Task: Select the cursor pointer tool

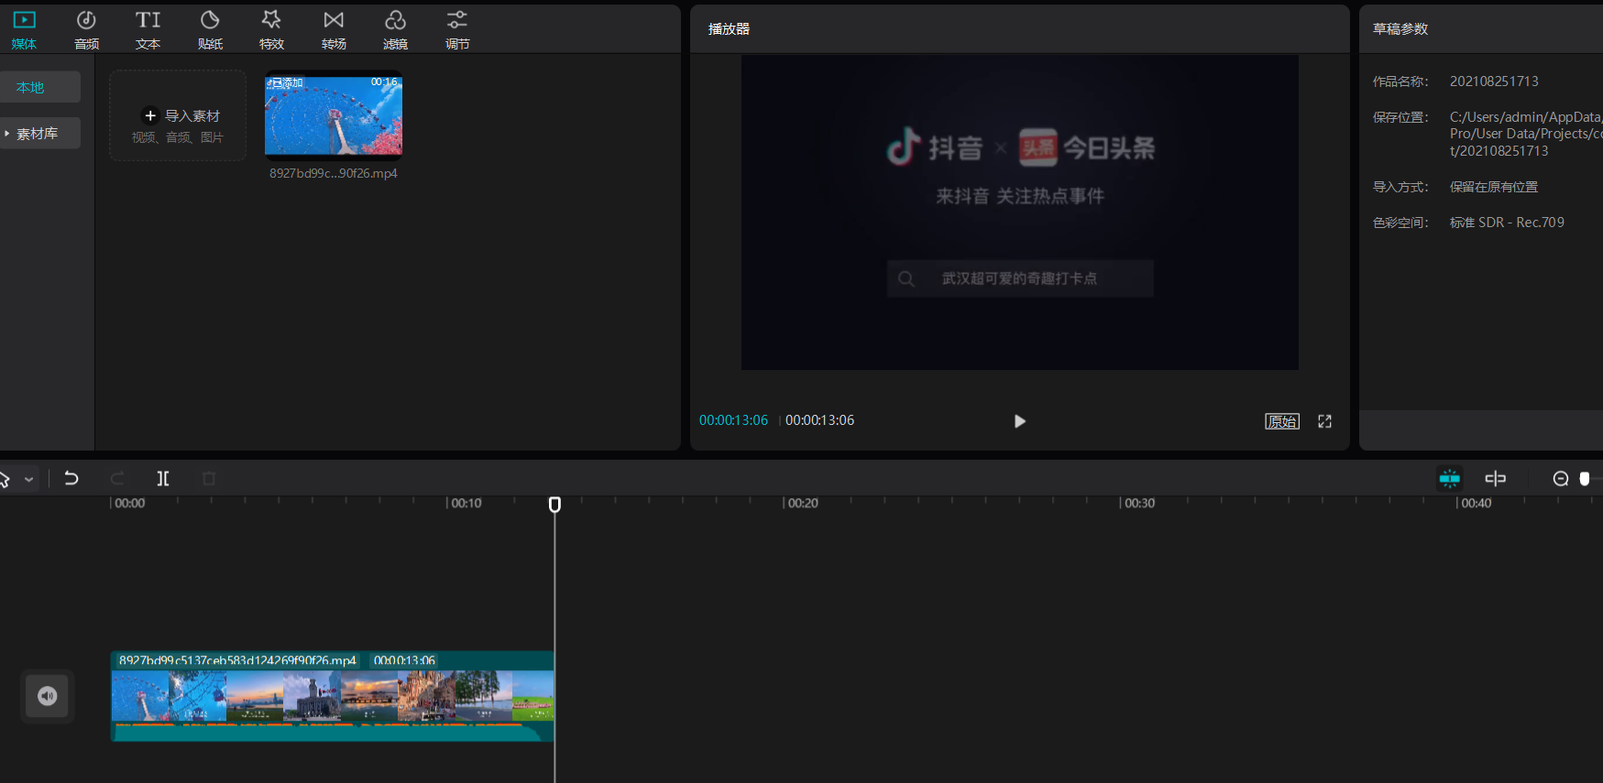Action: click(x=5, y=479)
